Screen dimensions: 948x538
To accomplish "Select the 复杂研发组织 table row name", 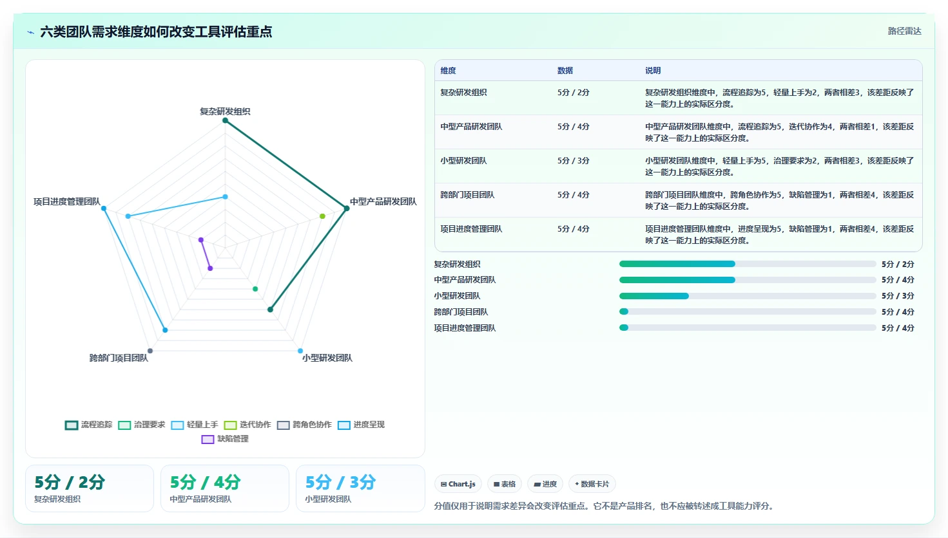I will click(463, 93).
